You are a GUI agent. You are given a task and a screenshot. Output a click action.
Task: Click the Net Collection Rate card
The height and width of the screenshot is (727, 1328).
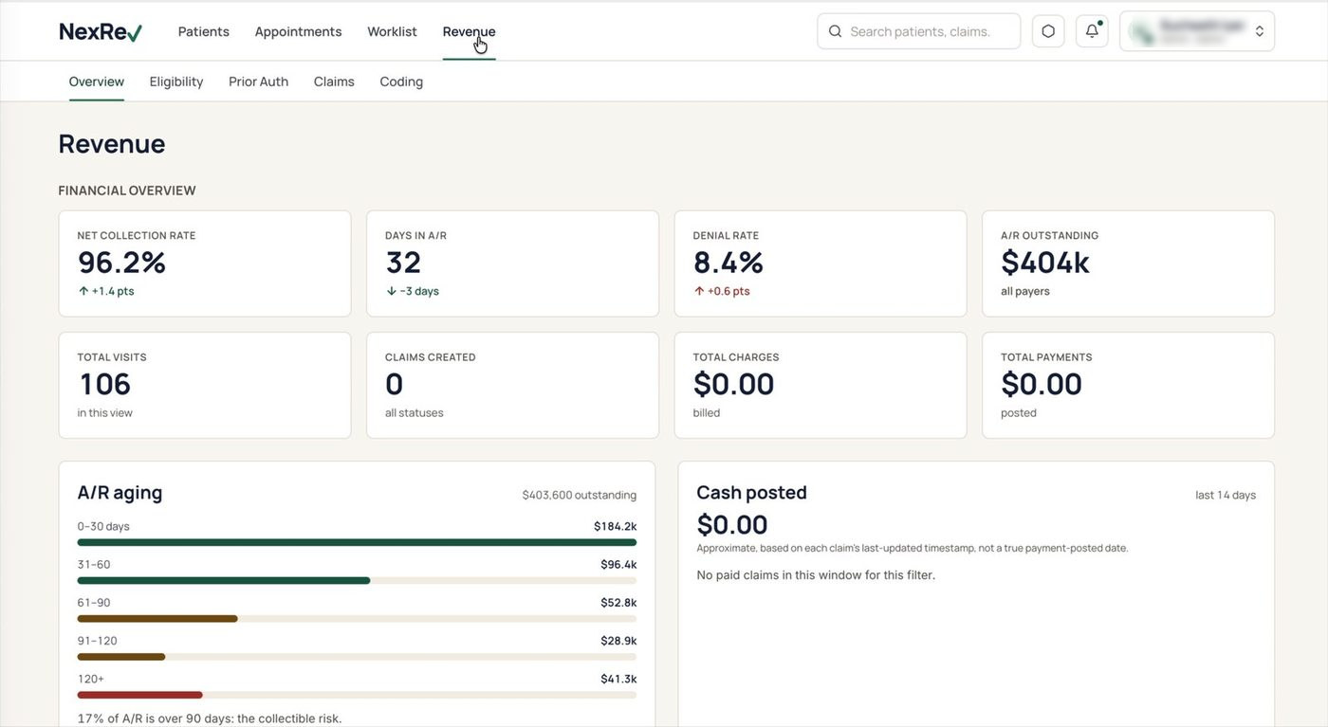205,264
